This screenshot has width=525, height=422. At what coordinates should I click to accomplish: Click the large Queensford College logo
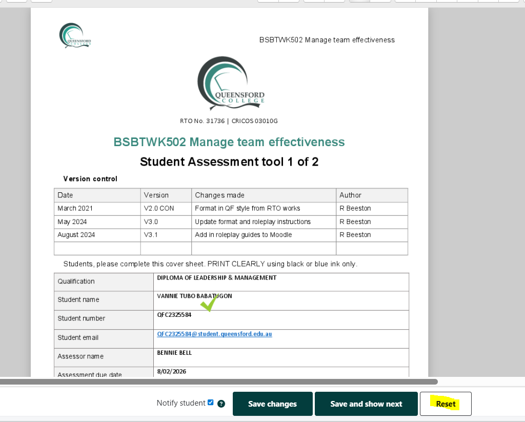click(230, 84)
